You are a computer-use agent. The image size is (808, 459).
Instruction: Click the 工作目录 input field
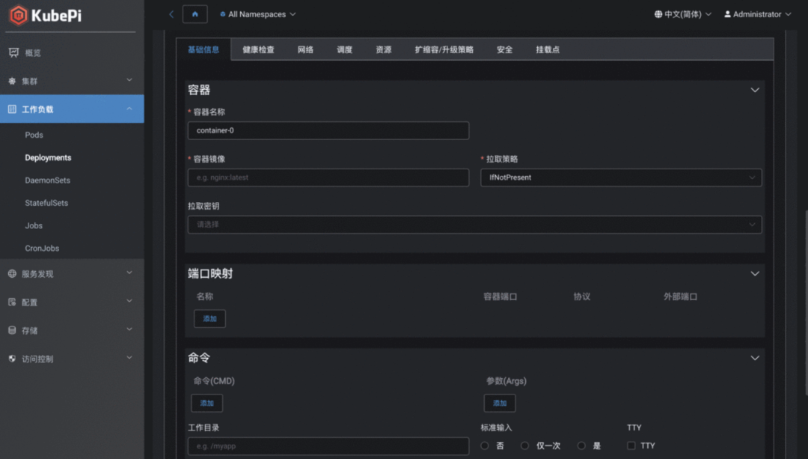[x=328, y=446]
